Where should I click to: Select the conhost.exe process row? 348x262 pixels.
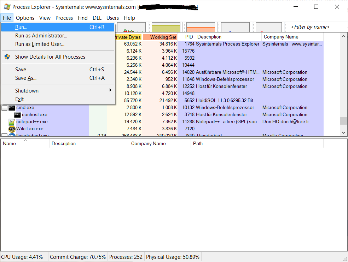(x=162, y=115)
